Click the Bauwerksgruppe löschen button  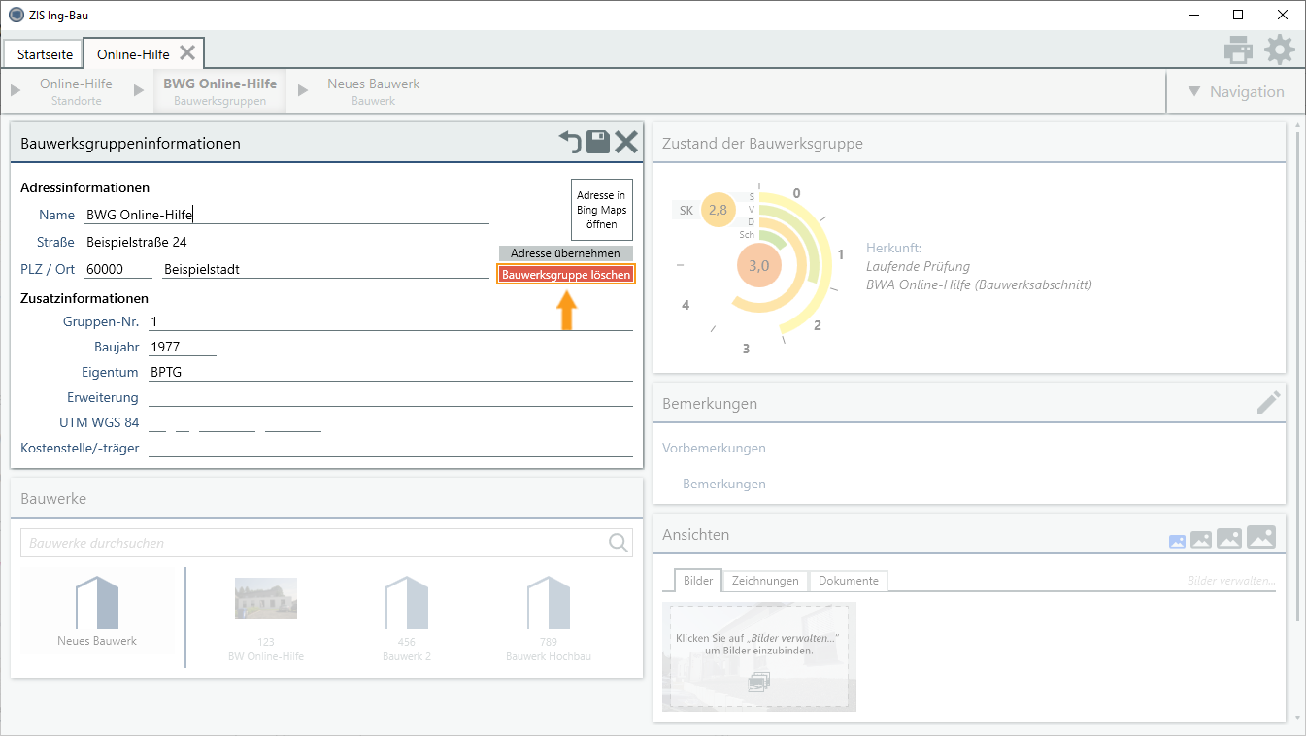[566, 275]
